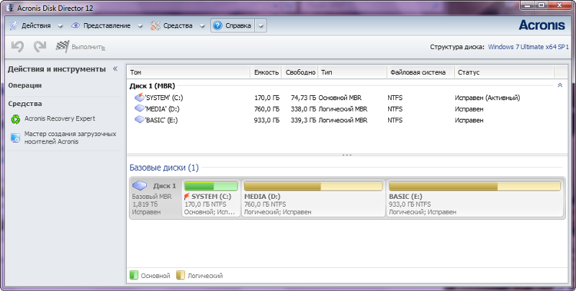Click the yellow Логический legend swatch
This screenshot has height=291, width=576.
pos(181,275)
